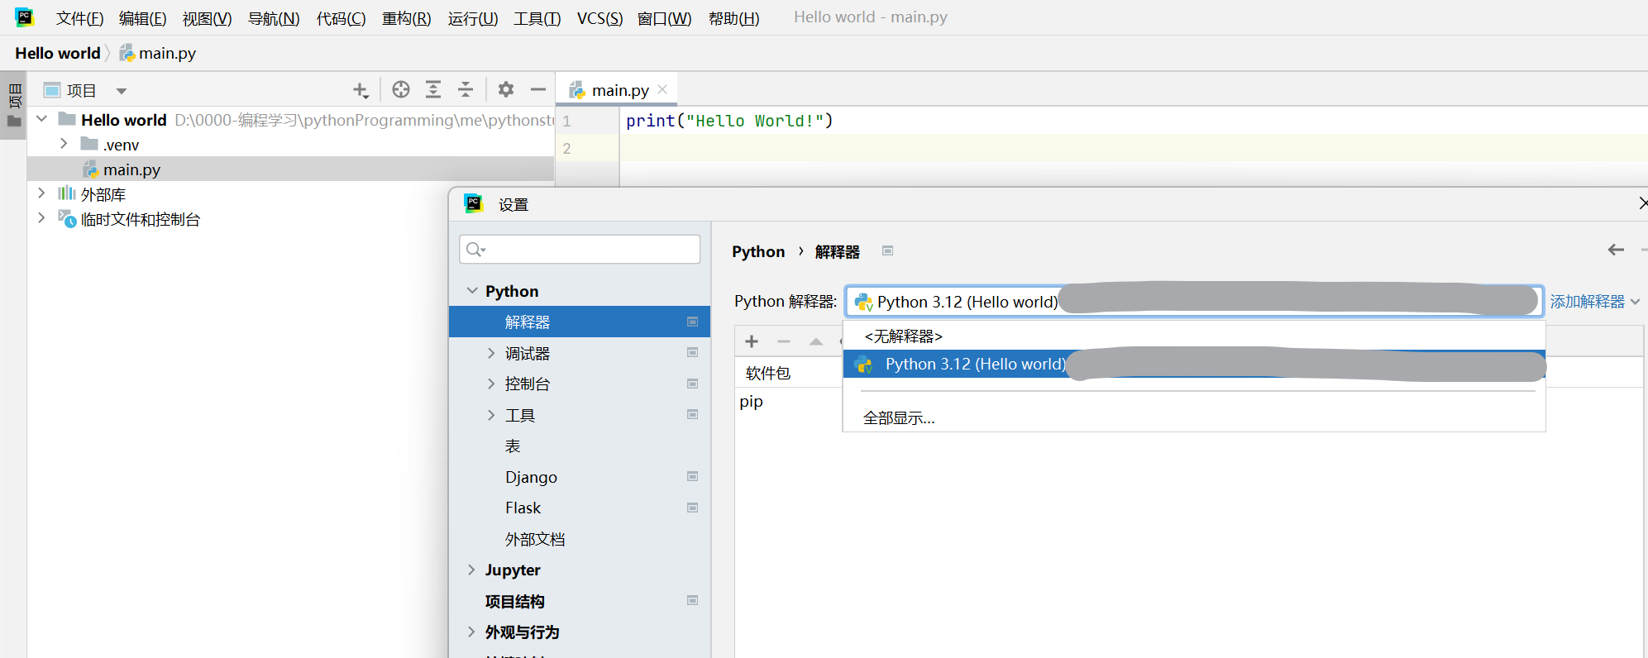The height and width of the screenshot is (658, 1648).
Task: Select <无解释器> in the interpreter list
Action: pyautogui.click(x=1194, y=336)
